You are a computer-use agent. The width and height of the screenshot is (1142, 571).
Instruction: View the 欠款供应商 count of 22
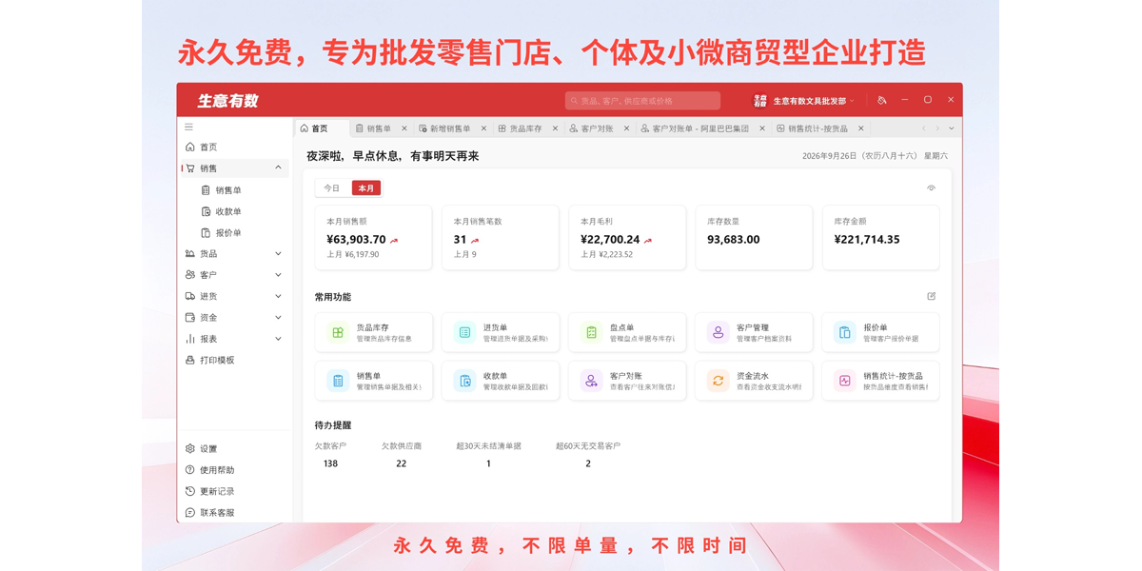coord(401,463)
